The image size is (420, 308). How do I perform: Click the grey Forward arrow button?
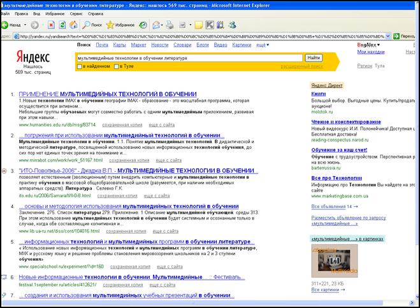[x=34, y=25]
